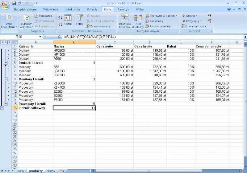This screenshot has width=247, height=173.
Task: Click the Save icon in quick access toolbar
Action: pyautogui.click(x=14, y=3)
